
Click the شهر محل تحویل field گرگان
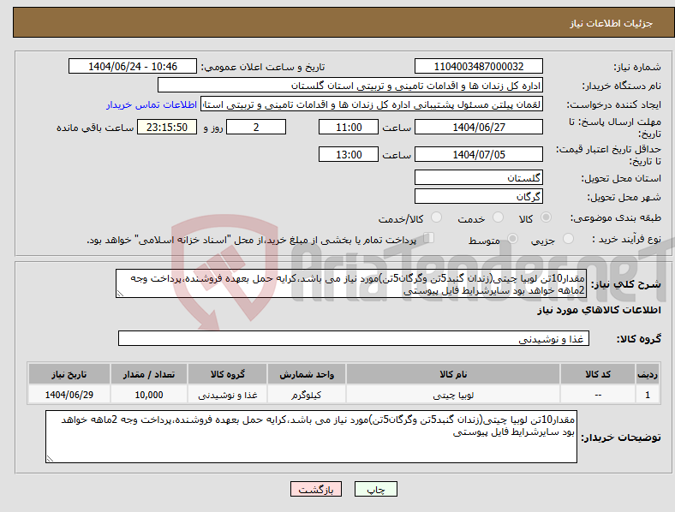point(478,196)
